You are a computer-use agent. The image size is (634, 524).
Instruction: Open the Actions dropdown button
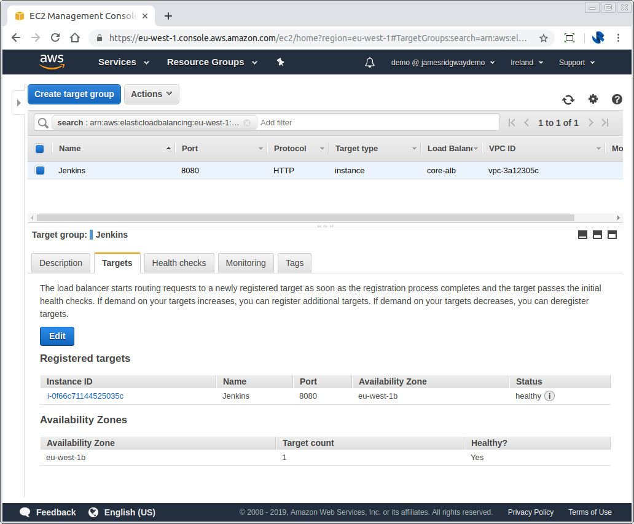pos(152,94)
